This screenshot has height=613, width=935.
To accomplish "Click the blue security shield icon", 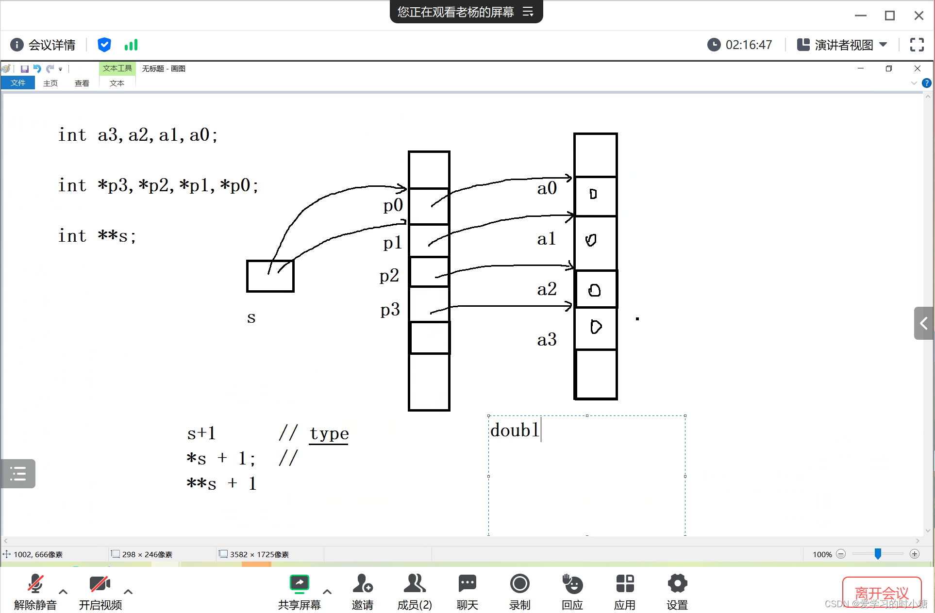I will click(104, 45).
